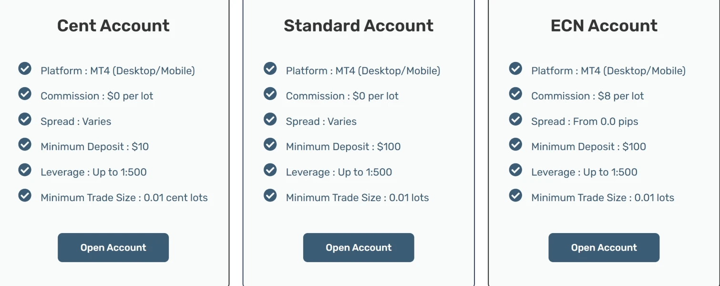Click checkmark next to ECN Minimum Trade Size
This screenshot has width=720, height=286.
(515, 195)
